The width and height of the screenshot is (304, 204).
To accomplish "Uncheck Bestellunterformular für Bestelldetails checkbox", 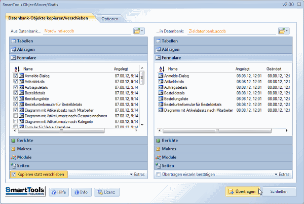I will (x=16, y=104).
